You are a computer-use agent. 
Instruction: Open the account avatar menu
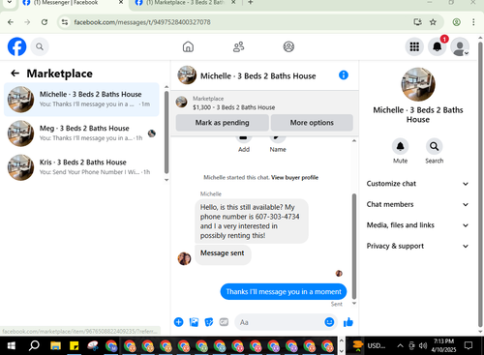point(460,46)
